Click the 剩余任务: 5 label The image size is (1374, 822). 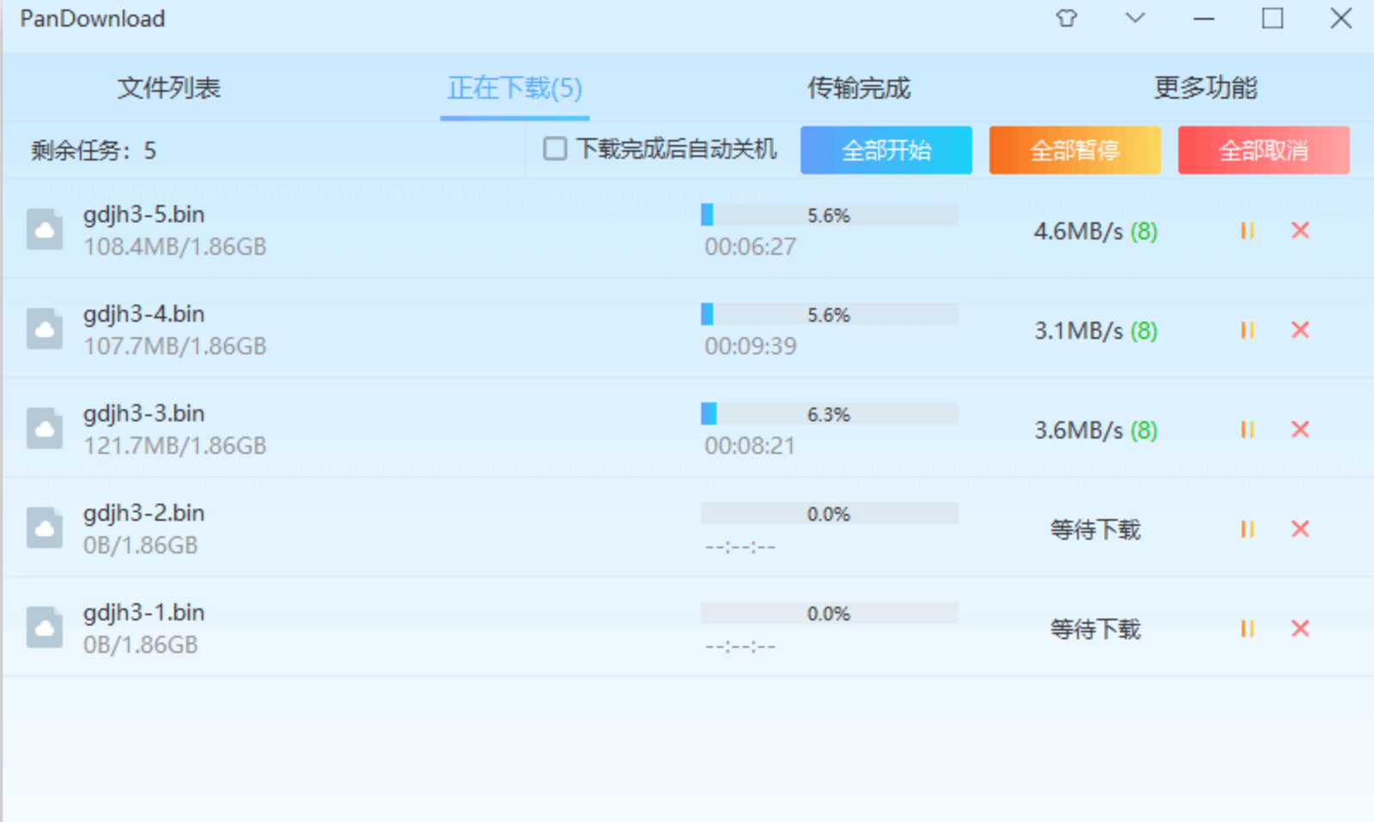[x=94, y=151]
